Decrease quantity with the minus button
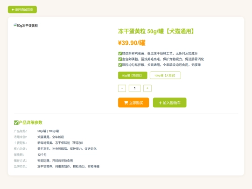The width and height of the screenshot is (252, 189). (122, 88)
